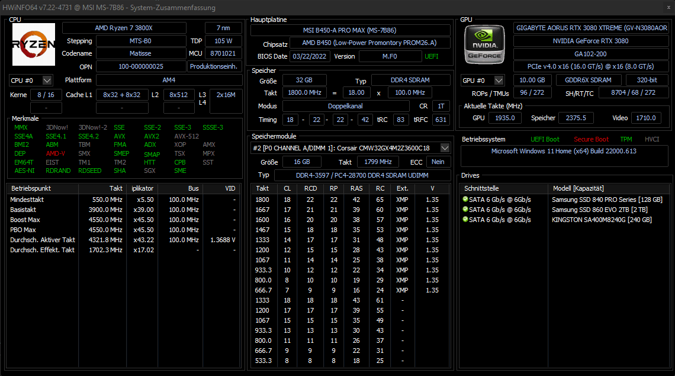Click the 'UEFI Boot' status label

coord(545,139)
